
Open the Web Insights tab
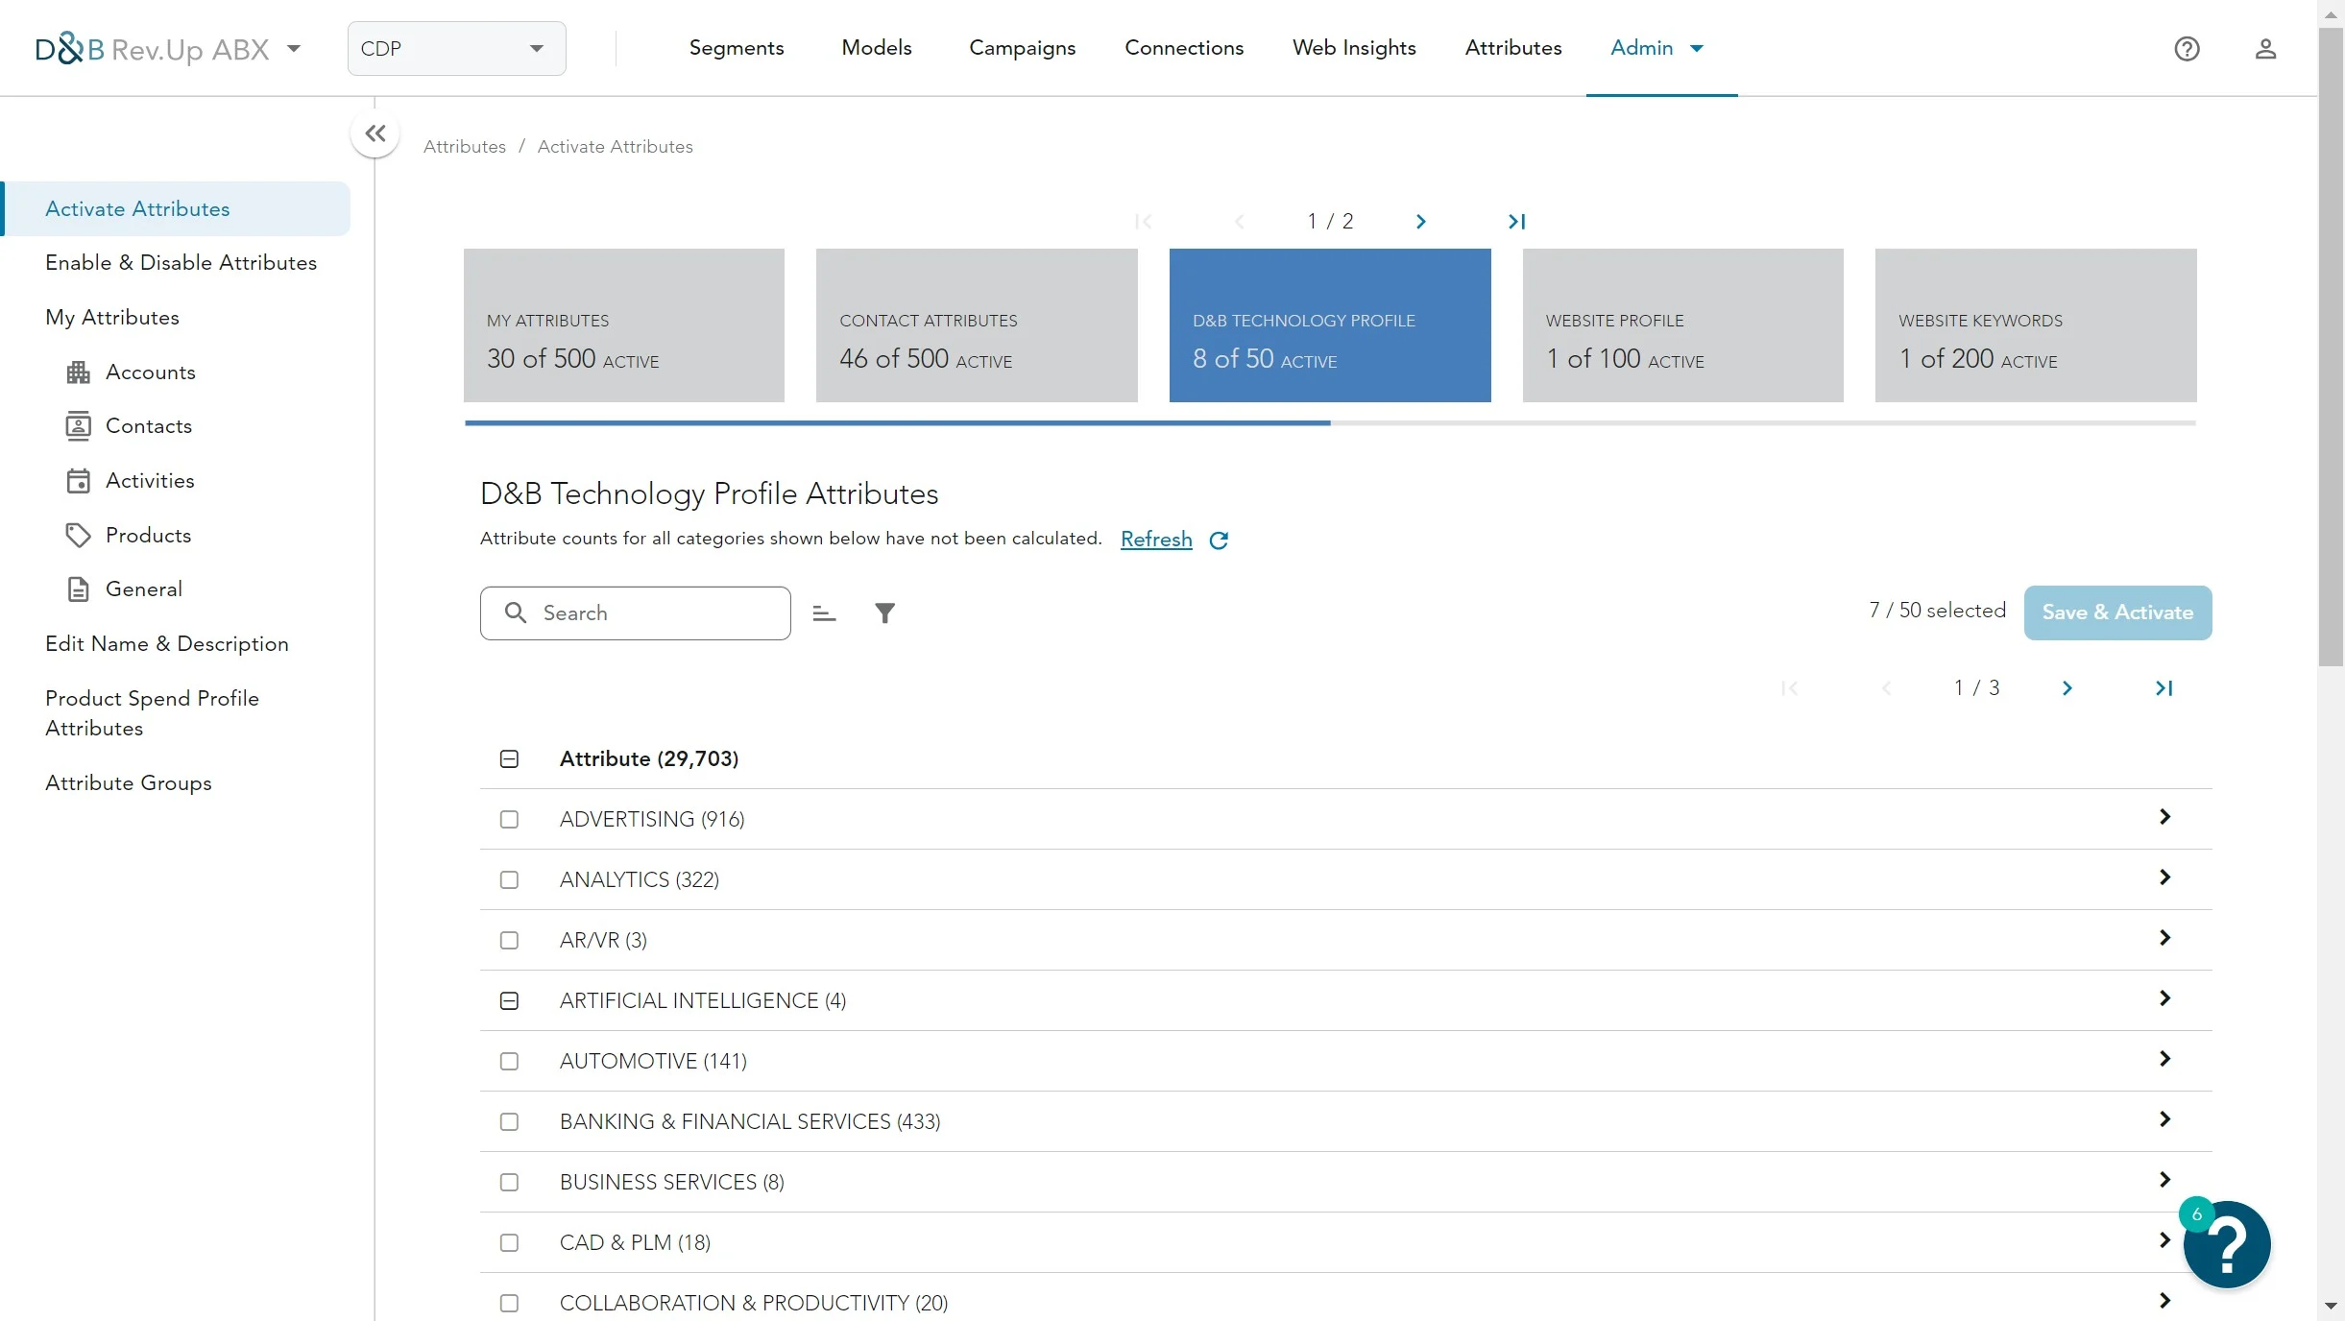(1354, 48)
